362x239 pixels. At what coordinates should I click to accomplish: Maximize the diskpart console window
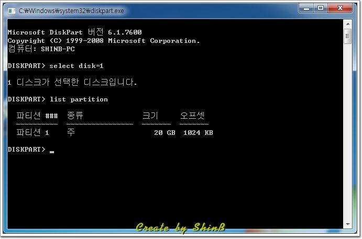point(321,8)
